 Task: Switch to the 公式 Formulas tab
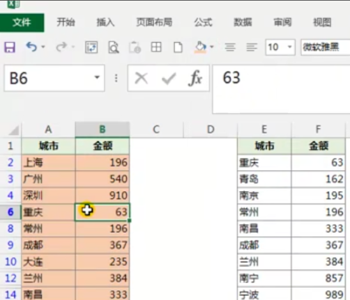point(203,22)
